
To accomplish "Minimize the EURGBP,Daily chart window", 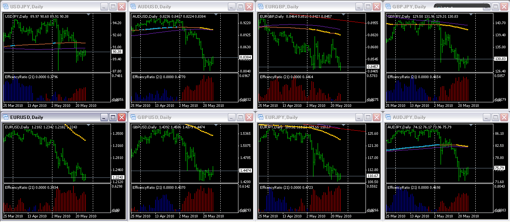I will coord(359,7).
